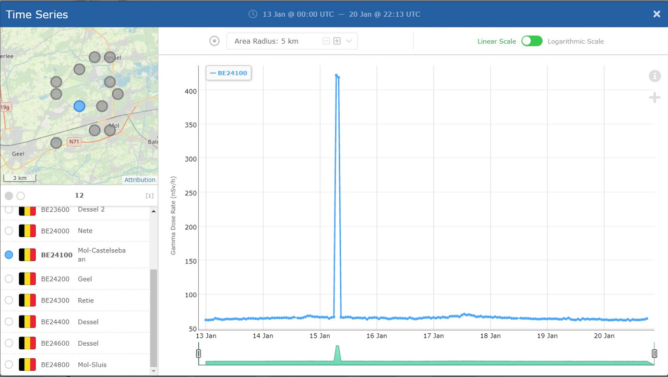Click station code BE24400
Image resolution: width=668 pixels, height=377 pixels.
[55, 322]
